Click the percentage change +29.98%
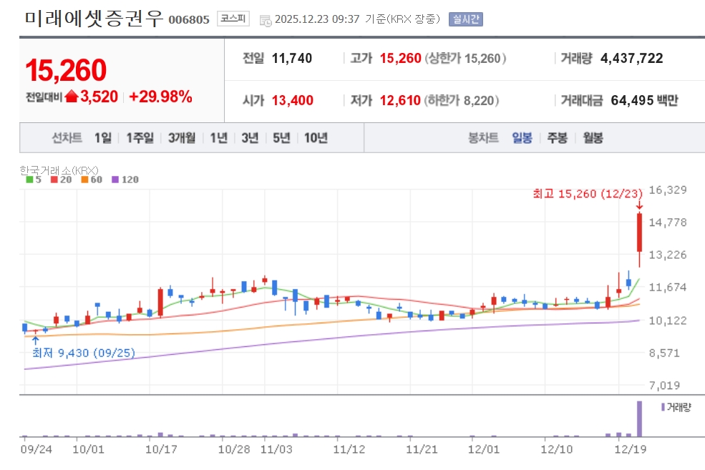 (160, 97)
